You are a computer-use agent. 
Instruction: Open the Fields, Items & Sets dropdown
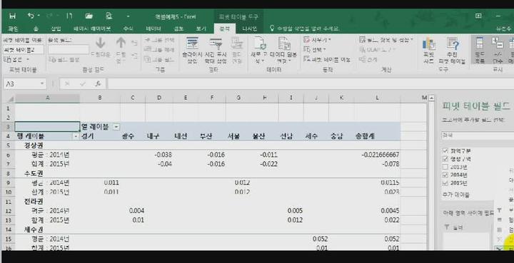[412, 40]
